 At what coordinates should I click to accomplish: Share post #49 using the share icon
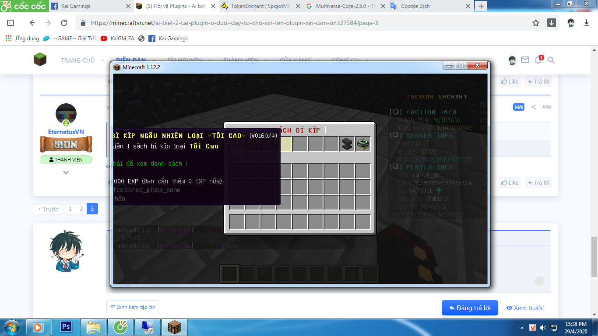(x=533, y=107)
